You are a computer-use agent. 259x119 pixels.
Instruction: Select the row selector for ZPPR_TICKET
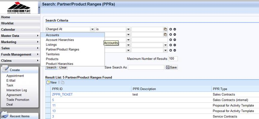point(48,94)
